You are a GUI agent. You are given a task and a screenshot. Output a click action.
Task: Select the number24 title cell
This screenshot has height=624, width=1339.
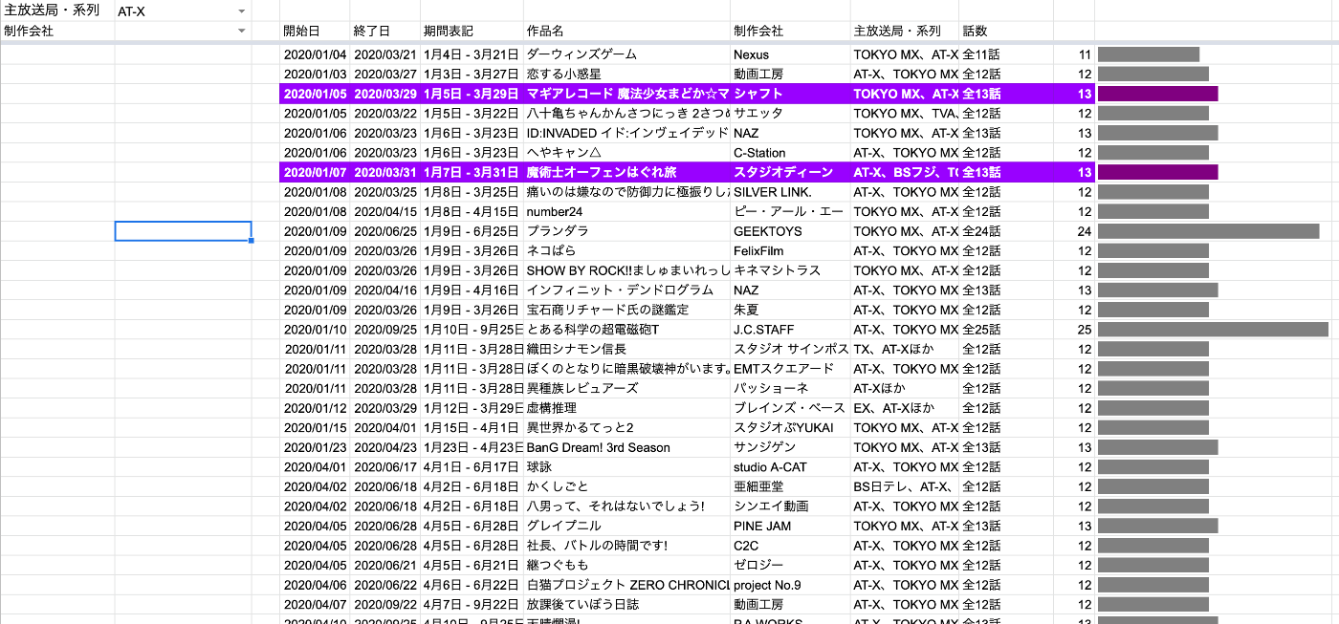[626, 211]
